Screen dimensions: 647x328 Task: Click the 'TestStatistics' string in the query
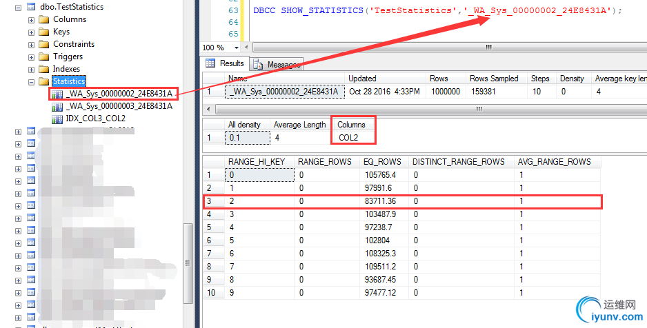click(x=413, y=10)
